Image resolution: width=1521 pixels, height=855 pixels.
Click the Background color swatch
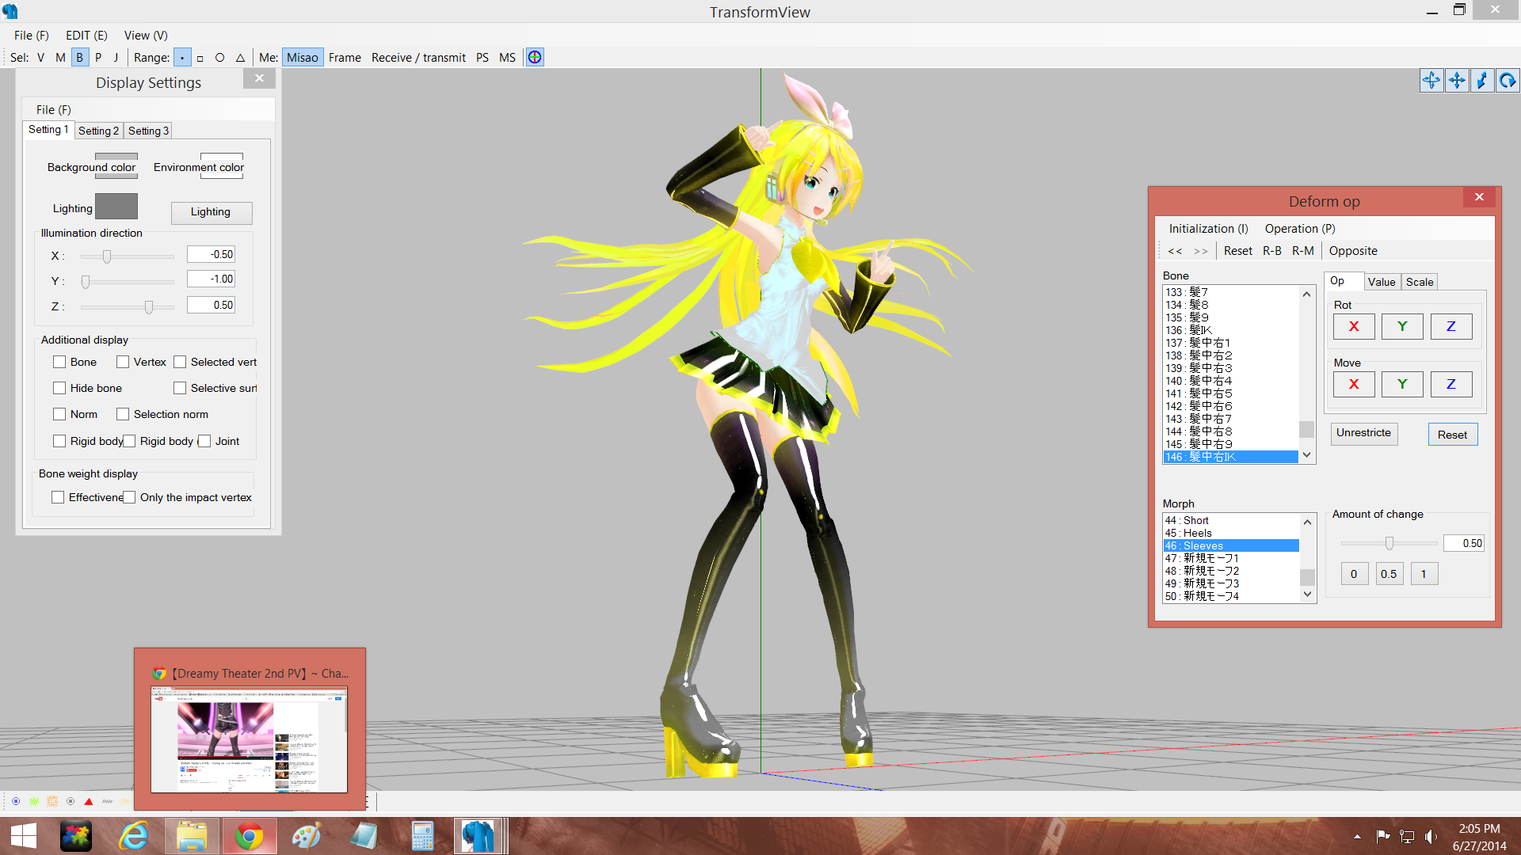(116, 165)
